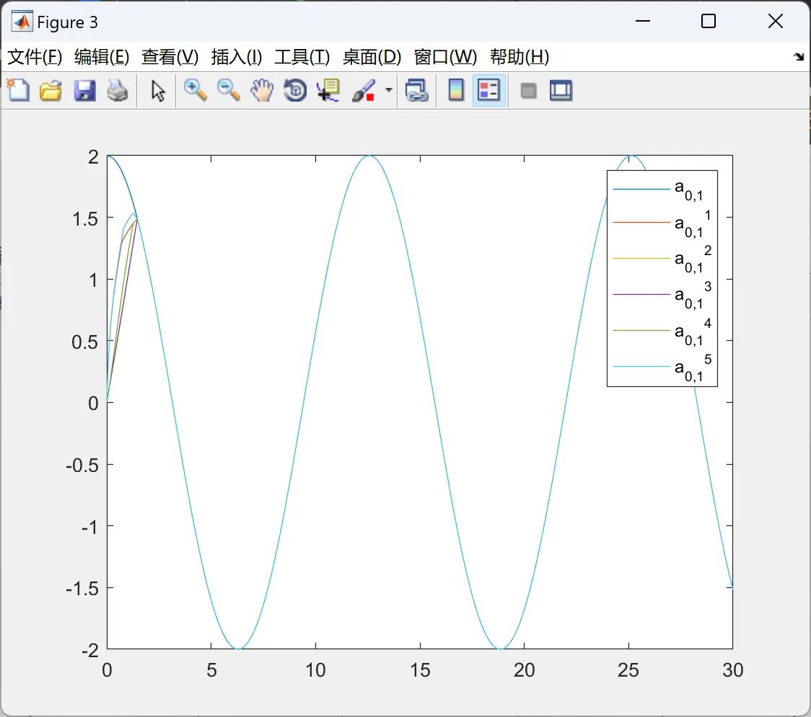Click the dock figure arrow at the menu bar's right end

799,57
